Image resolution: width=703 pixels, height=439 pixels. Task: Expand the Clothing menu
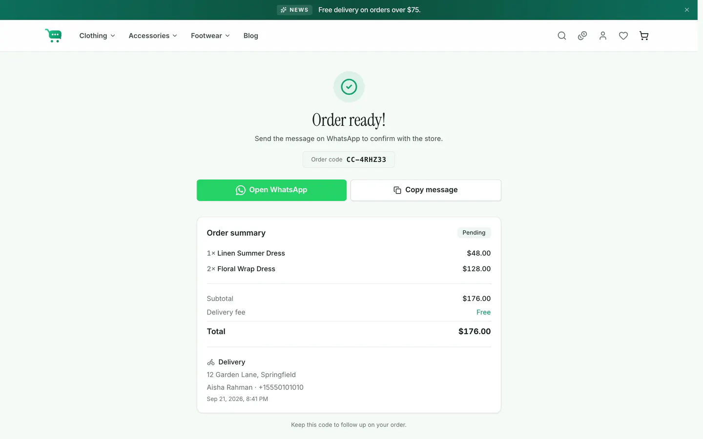click(97, 36)
